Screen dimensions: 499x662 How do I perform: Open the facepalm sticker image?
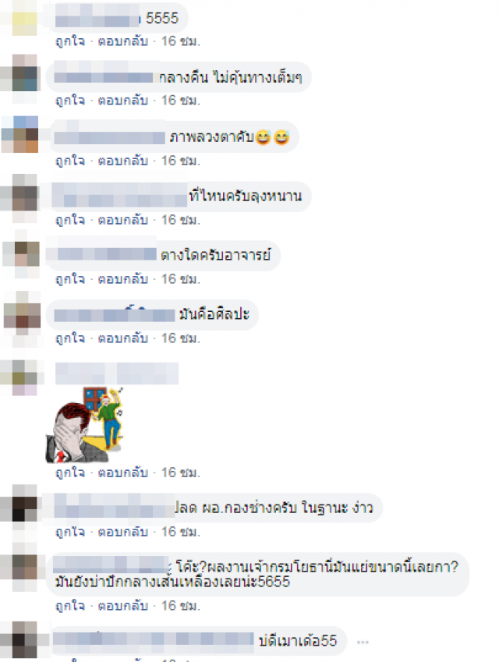pos(83,425)
